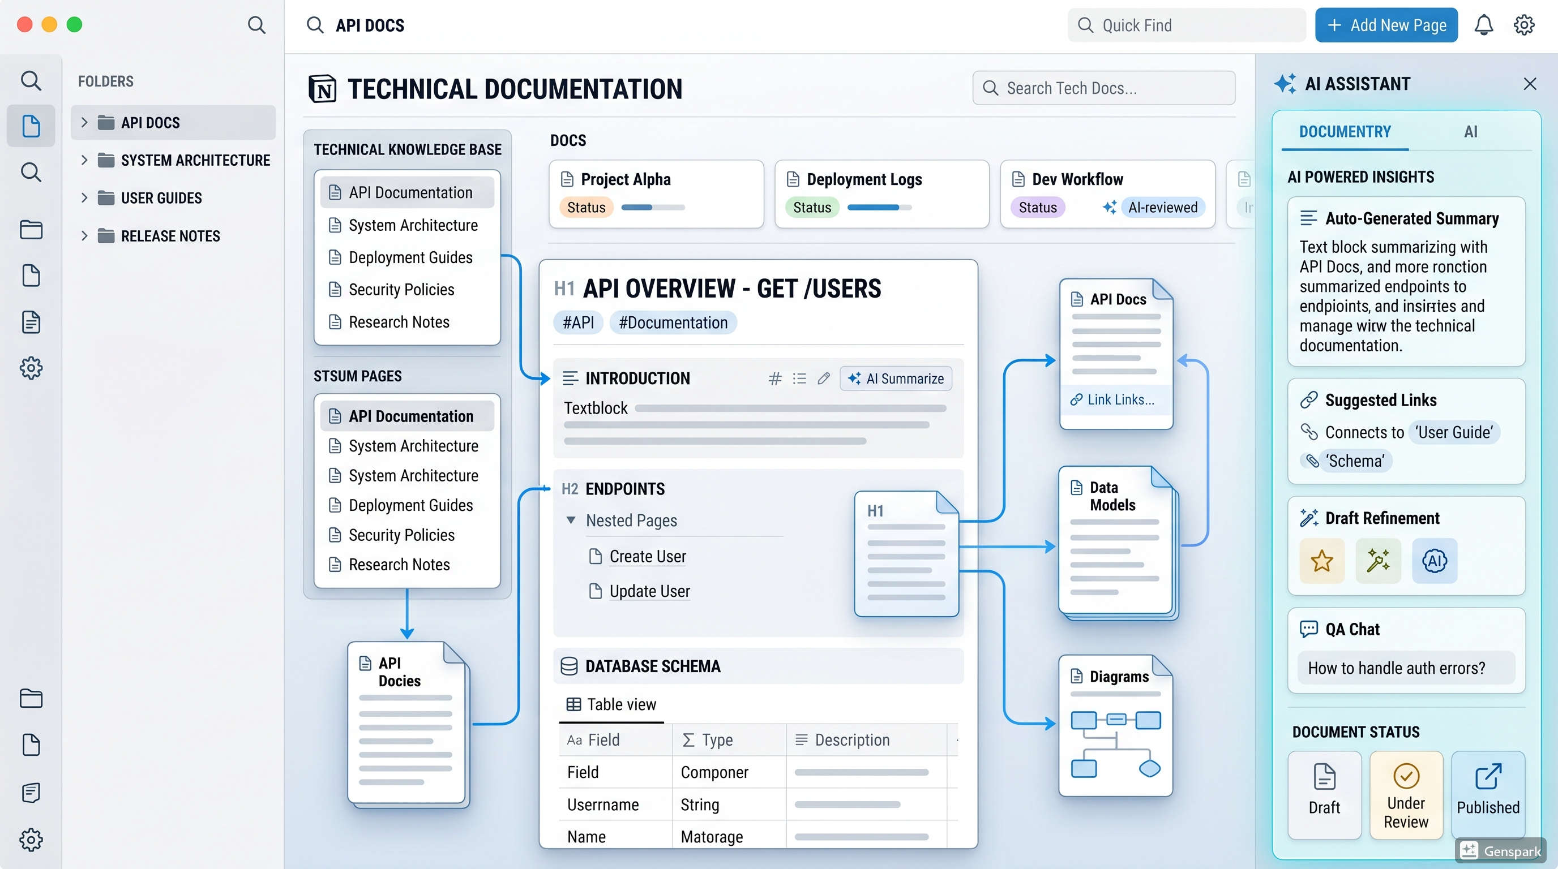The image size is (1558, 869).
Task: Click the document icon on the Project Alpha card
Action: point(567,179)
